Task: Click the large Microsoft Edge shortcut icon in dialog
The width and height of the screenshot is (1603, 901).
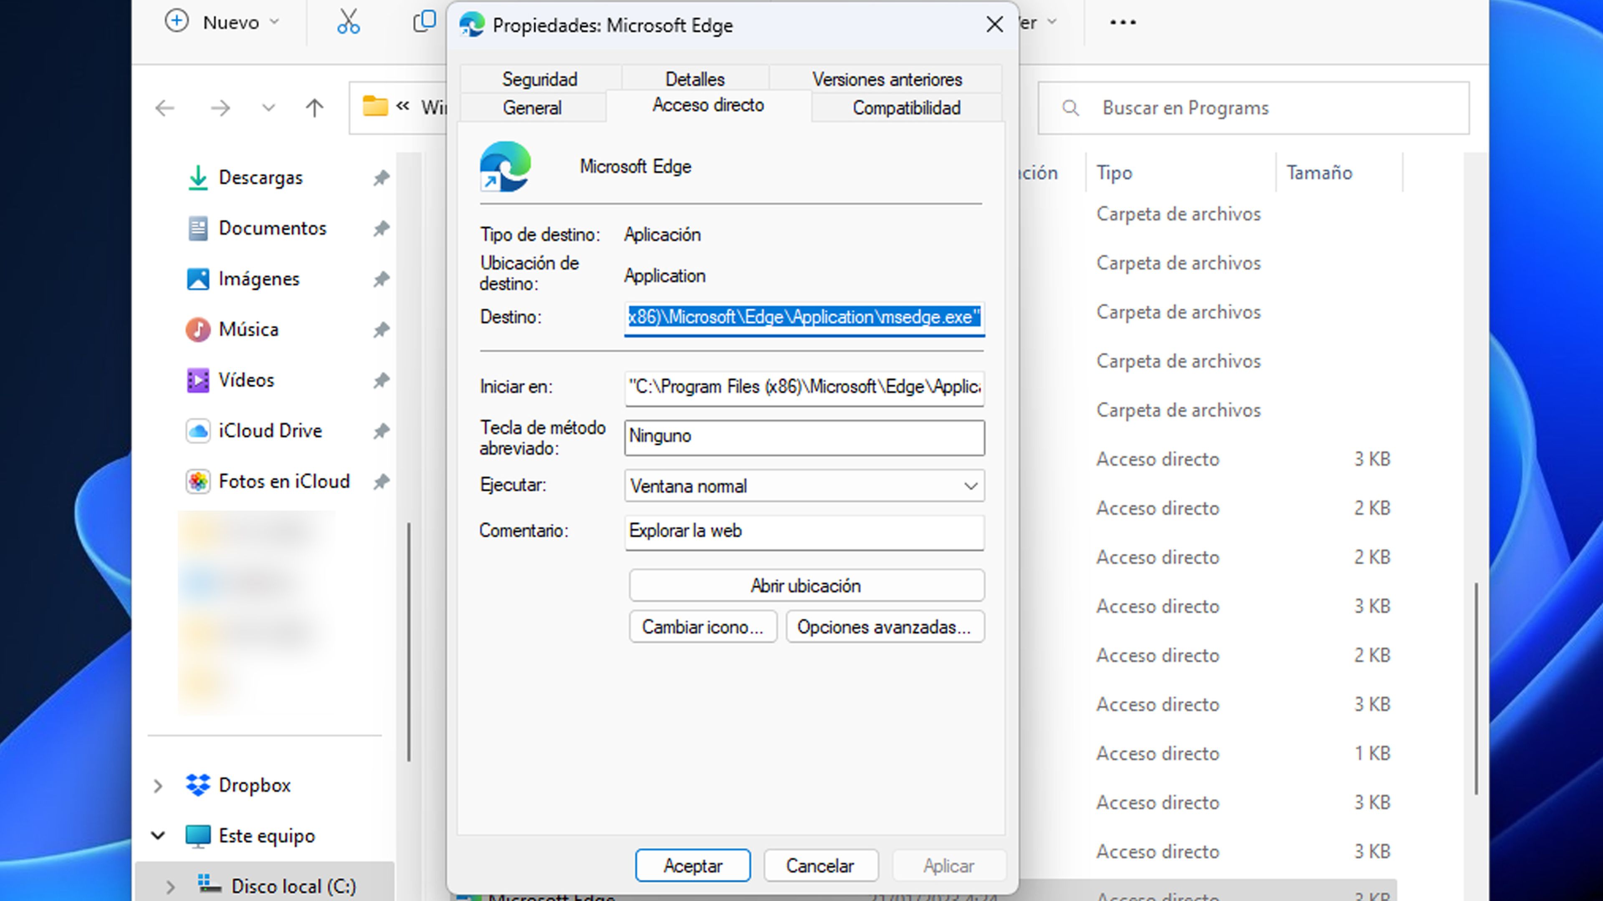Action: pos(505,166)
